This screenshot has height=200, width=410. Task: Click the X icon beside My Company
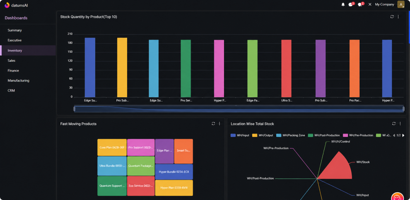pyautogui.click(x=370, y=4)
